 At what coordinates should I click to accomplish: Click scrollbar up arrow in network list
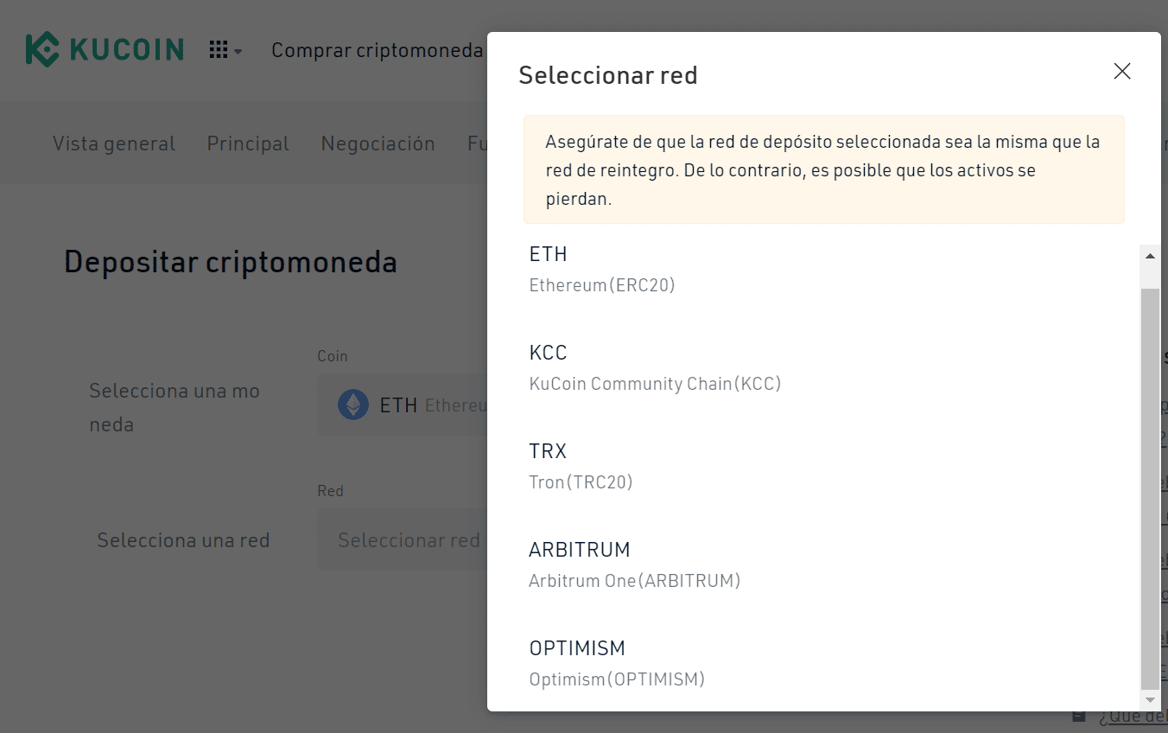[x=1149, y=256]
